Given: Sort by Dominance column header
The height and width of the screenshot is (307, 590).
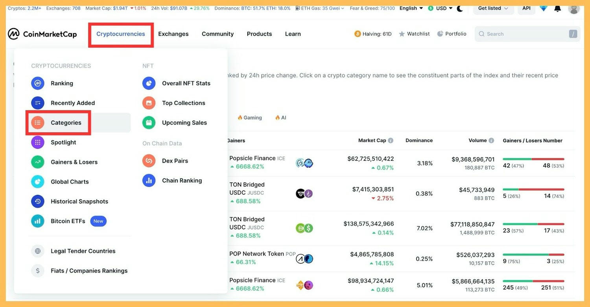Looking at the screenshot, I should pyautogui.click(x=419, y=140).
